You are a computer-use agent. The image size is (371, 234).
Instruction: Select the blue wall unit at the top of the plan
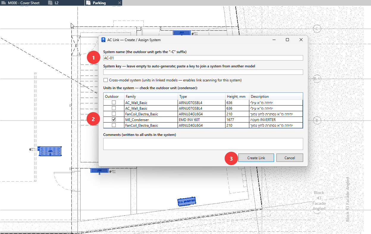point(181,33)
